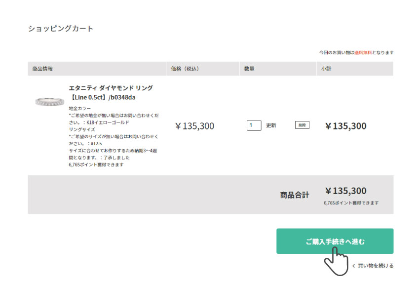
Task: Open the エタニティ ダイヤモンド リング product title
Action: coord(111,92)
